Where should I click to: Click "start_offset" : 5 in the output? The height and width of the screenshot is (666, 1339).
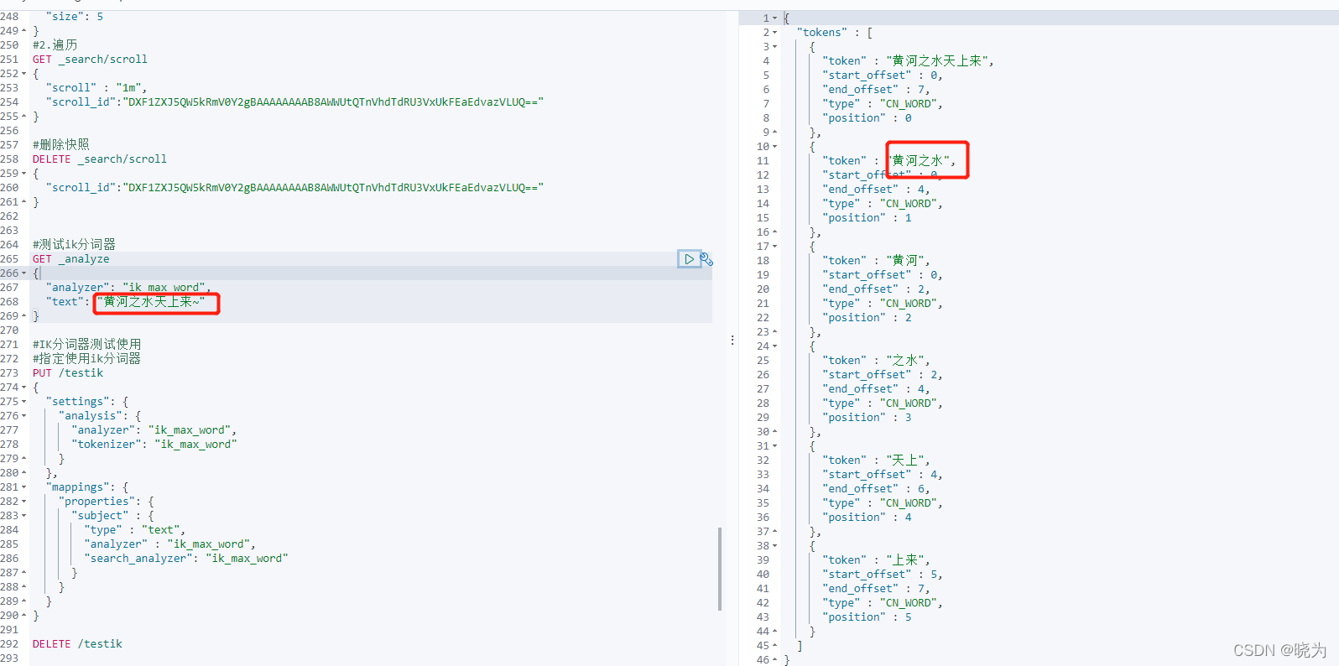click(883, 575)
